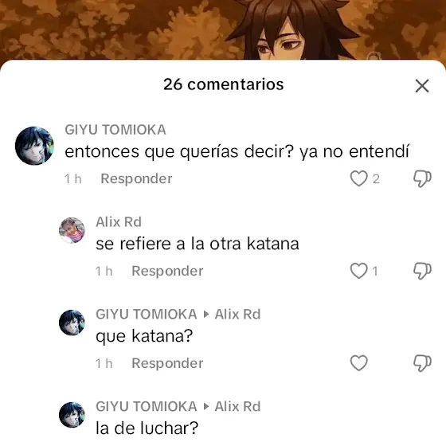The height and width of the screenshot is (446, 446).
Task: Reply to the 'entonces que querías decir' comment
Action: coord(136,178)
